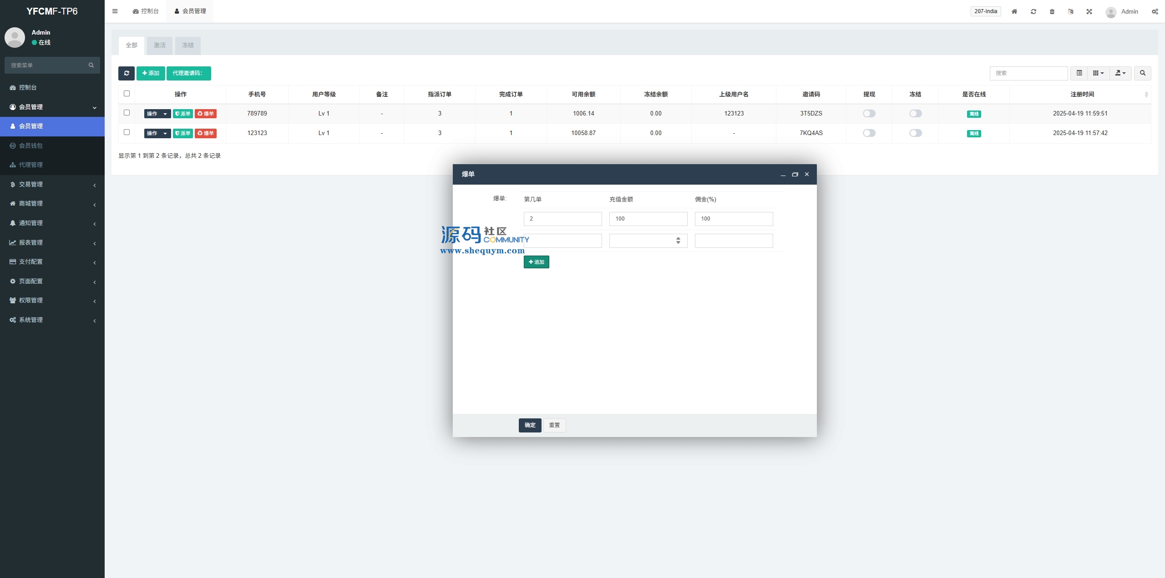Click the home icon in top bar
The width and height of the screenshot is (1165, 578).
click(x=1014, y=11)
